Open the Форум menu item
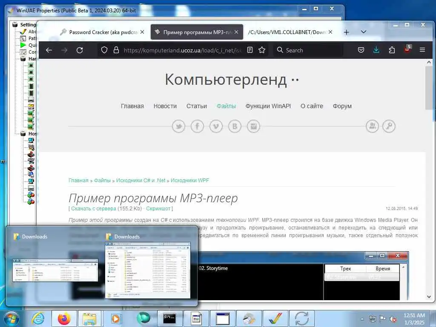The width and height of the screenshot is (436, 327). point(342,106)
